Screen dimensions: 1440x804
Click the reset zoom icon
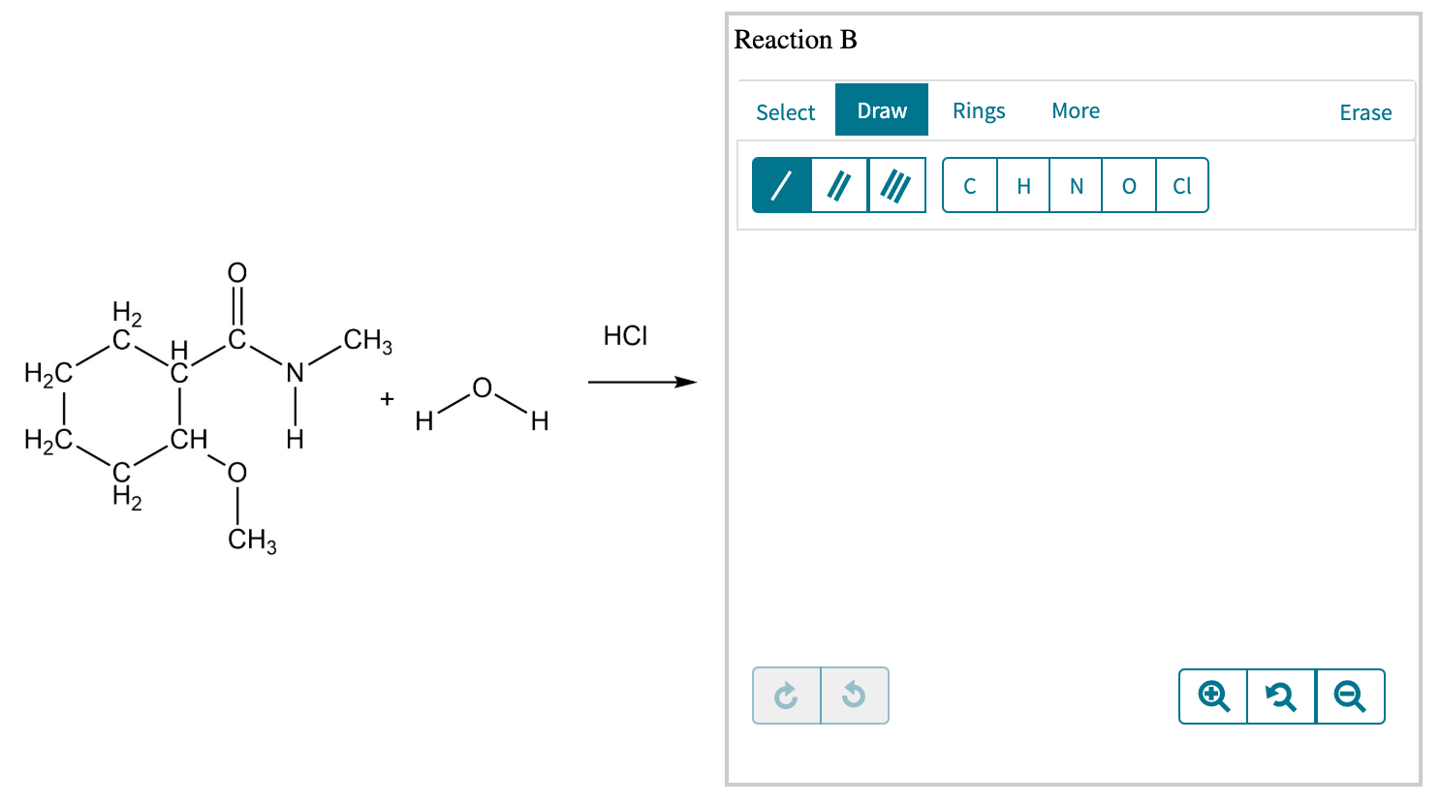click(1281, 696)
